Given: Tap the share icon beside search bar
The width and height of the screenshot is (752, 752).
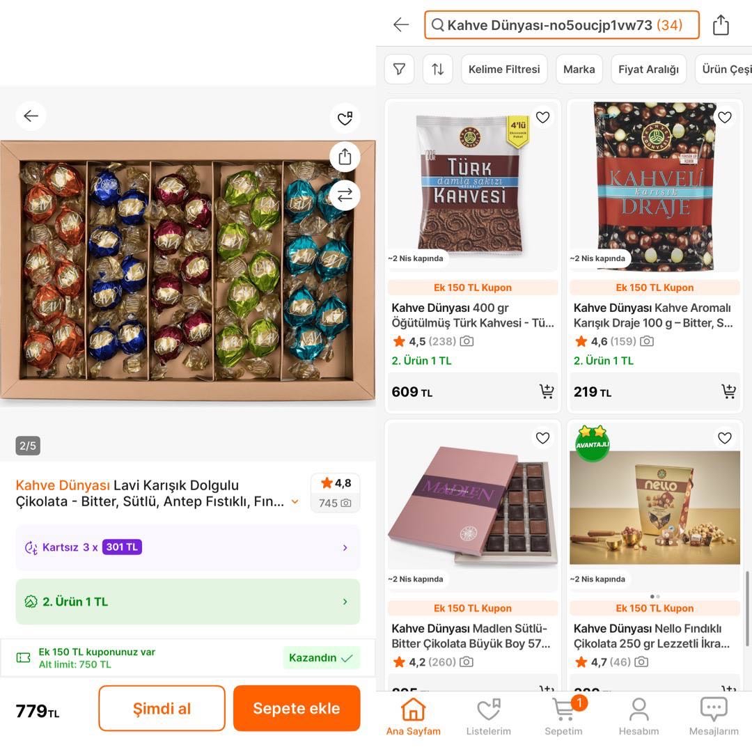Looking at the screenshot, I should coord(721,26).
